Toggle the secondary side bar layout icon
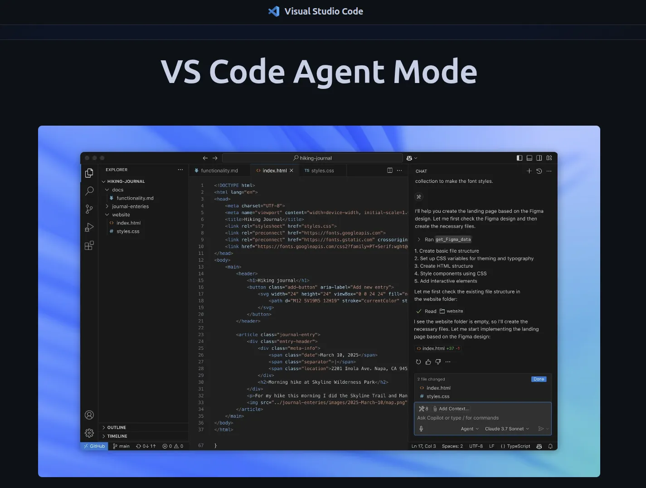Screen dimensions: 646x488 (539, 158)
